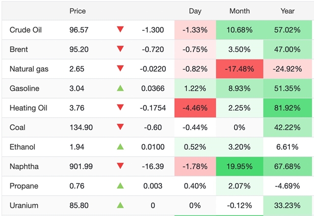Click Natural gas -17.48% month cell
Image resolution: width=314 pixels, height=216 pixels.
[x=239, y=69]
